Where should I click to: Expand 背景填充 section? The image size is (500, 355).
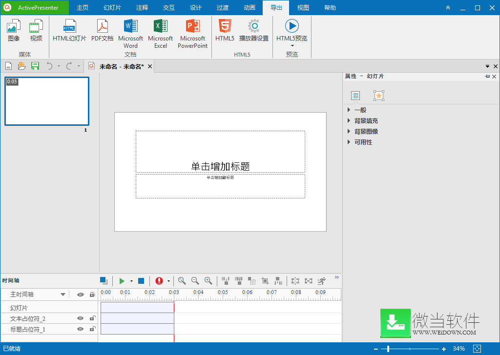[x=349, y=120]
